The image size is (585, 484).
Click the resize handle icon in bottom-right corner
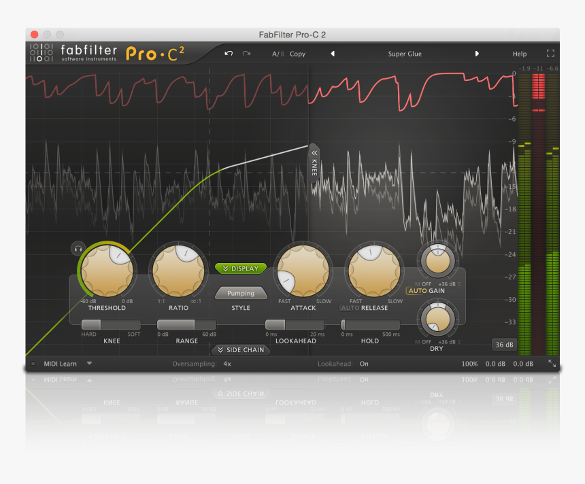(552, 364)
